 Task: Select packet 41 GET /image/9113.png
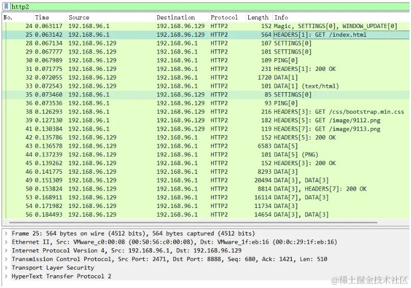[205, 129]
